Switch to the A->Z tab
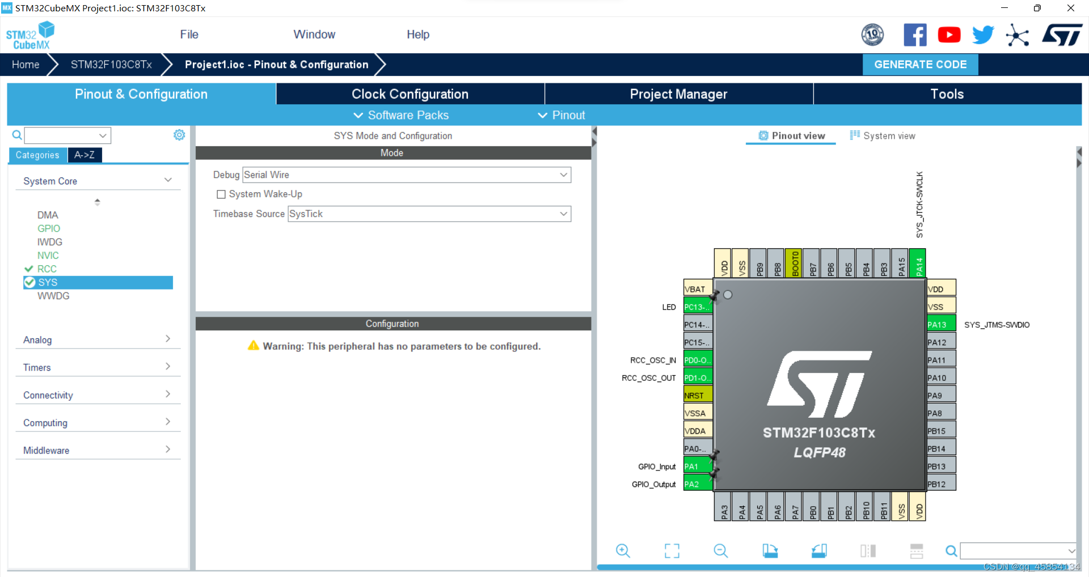The width and height of the screenshot is (1089, 577). point(85,155)
